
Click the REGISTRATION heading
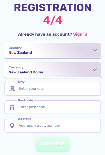point(53,8)
